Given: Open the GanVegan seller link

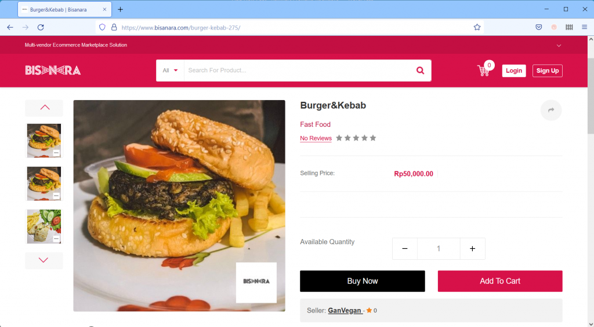Looking at the screenshot, I should tap(345, 310).
